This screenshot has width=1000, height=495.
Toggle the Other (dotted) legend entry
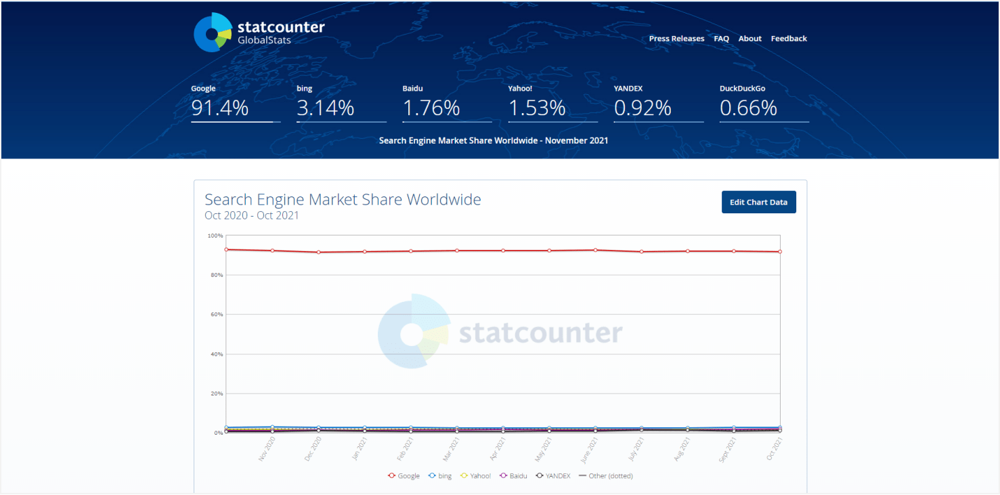[x=605, y=476]
